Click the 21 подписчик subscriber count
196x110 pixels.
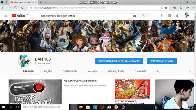(42, 63)
